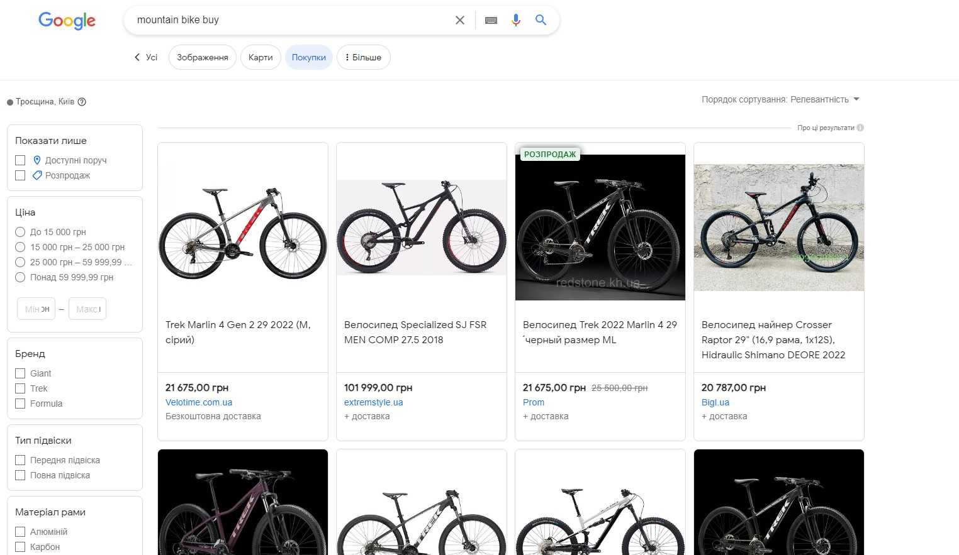Visit the extremstyle.ua store link

click(373, 402)
